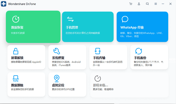176x104 pixels.
Task: Click the padlock icon for 屏幕解锁
Action: 16,51
